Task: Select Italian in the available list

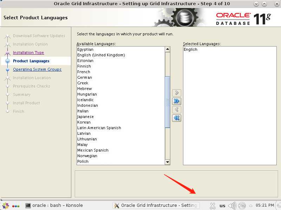Action: pyautogui.click(x=120, y=111)
